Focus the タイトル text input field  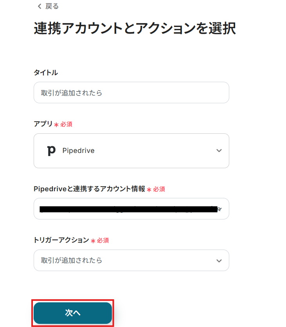(x=131, y=93)
